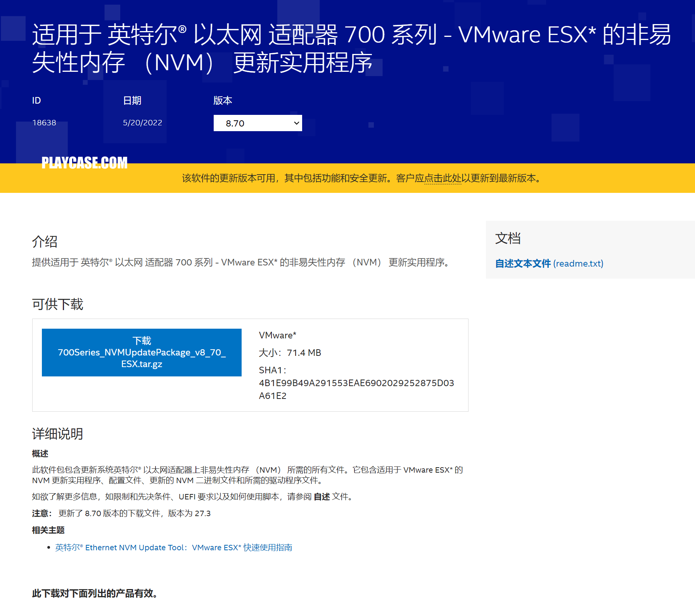Select the date value 5/20/2022

[142, 123]
